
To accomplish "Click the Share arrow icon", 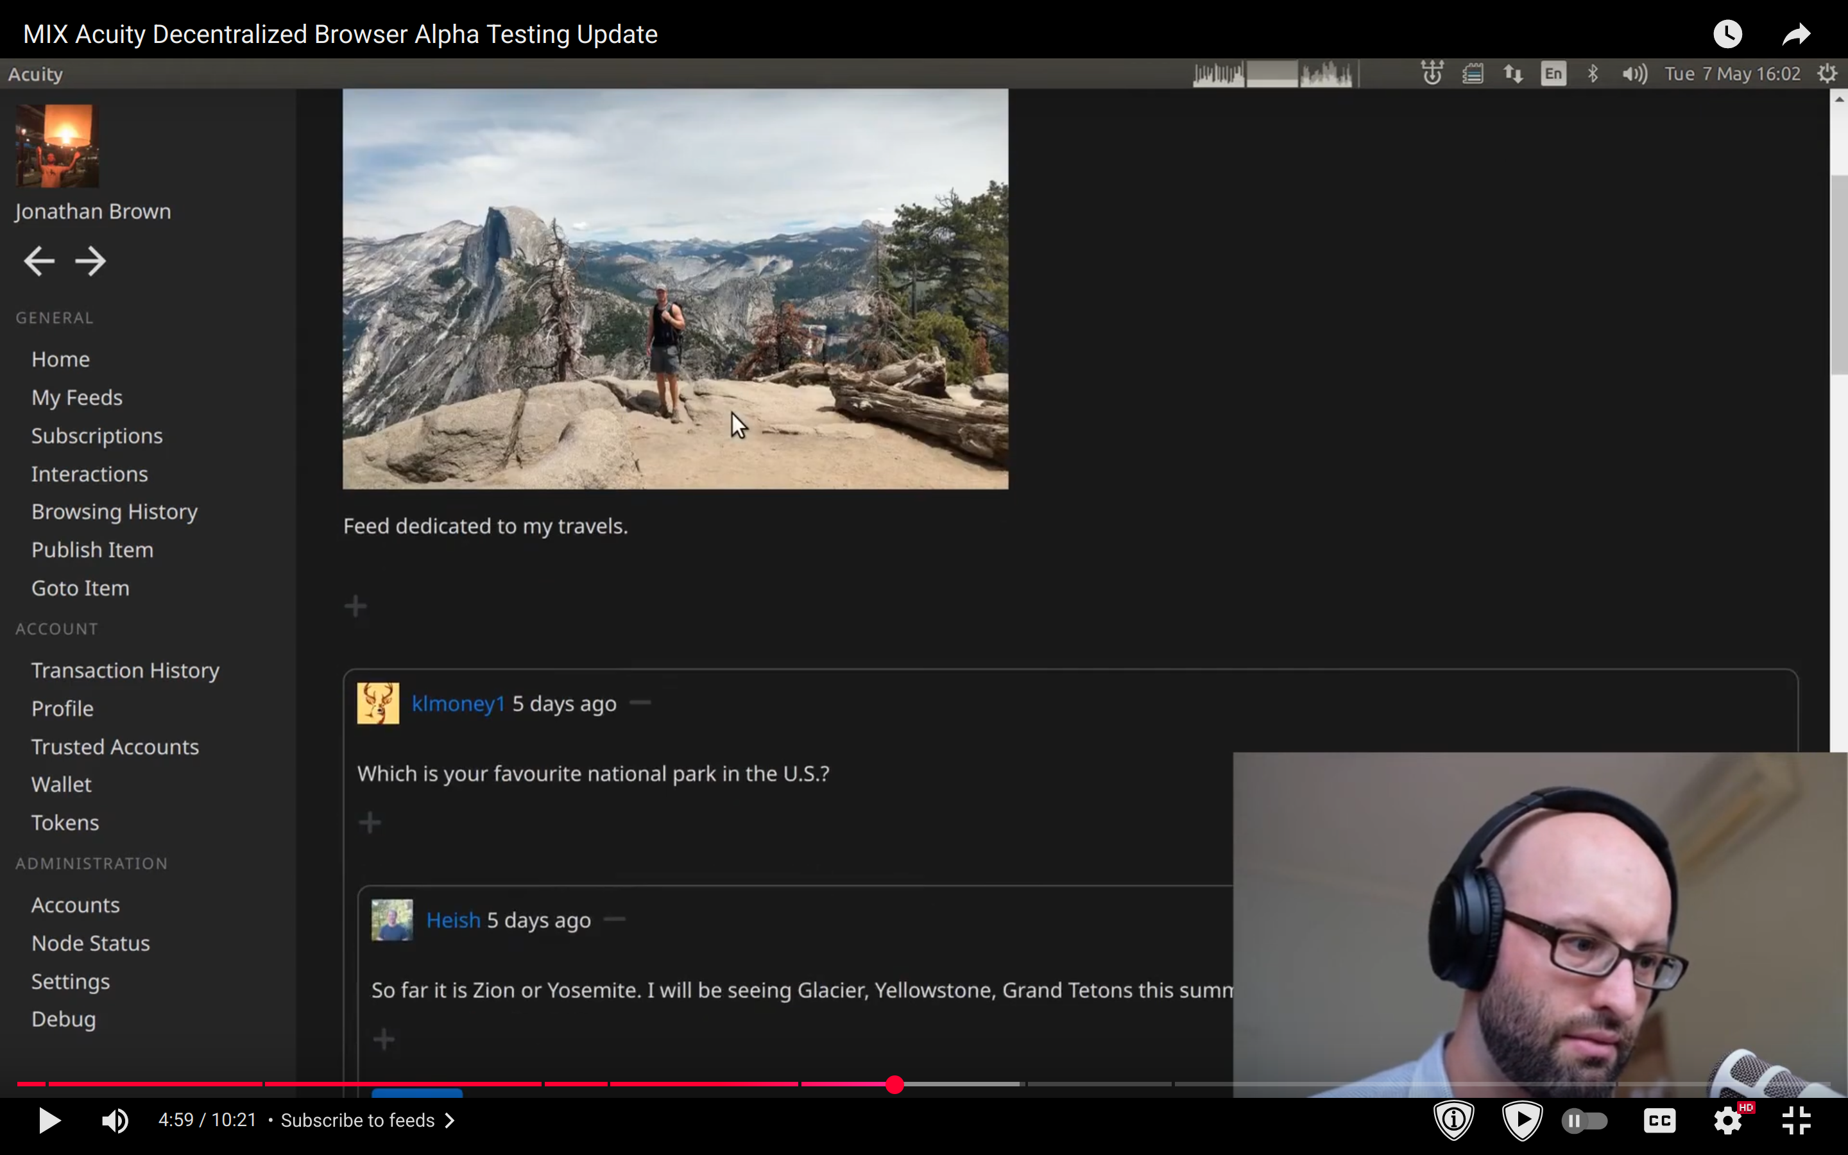I will (x=1796, y=35).
